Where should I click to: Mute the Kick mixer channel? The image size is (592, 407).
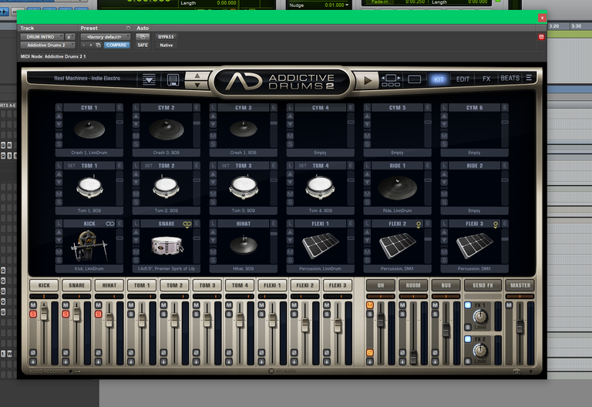33,305
